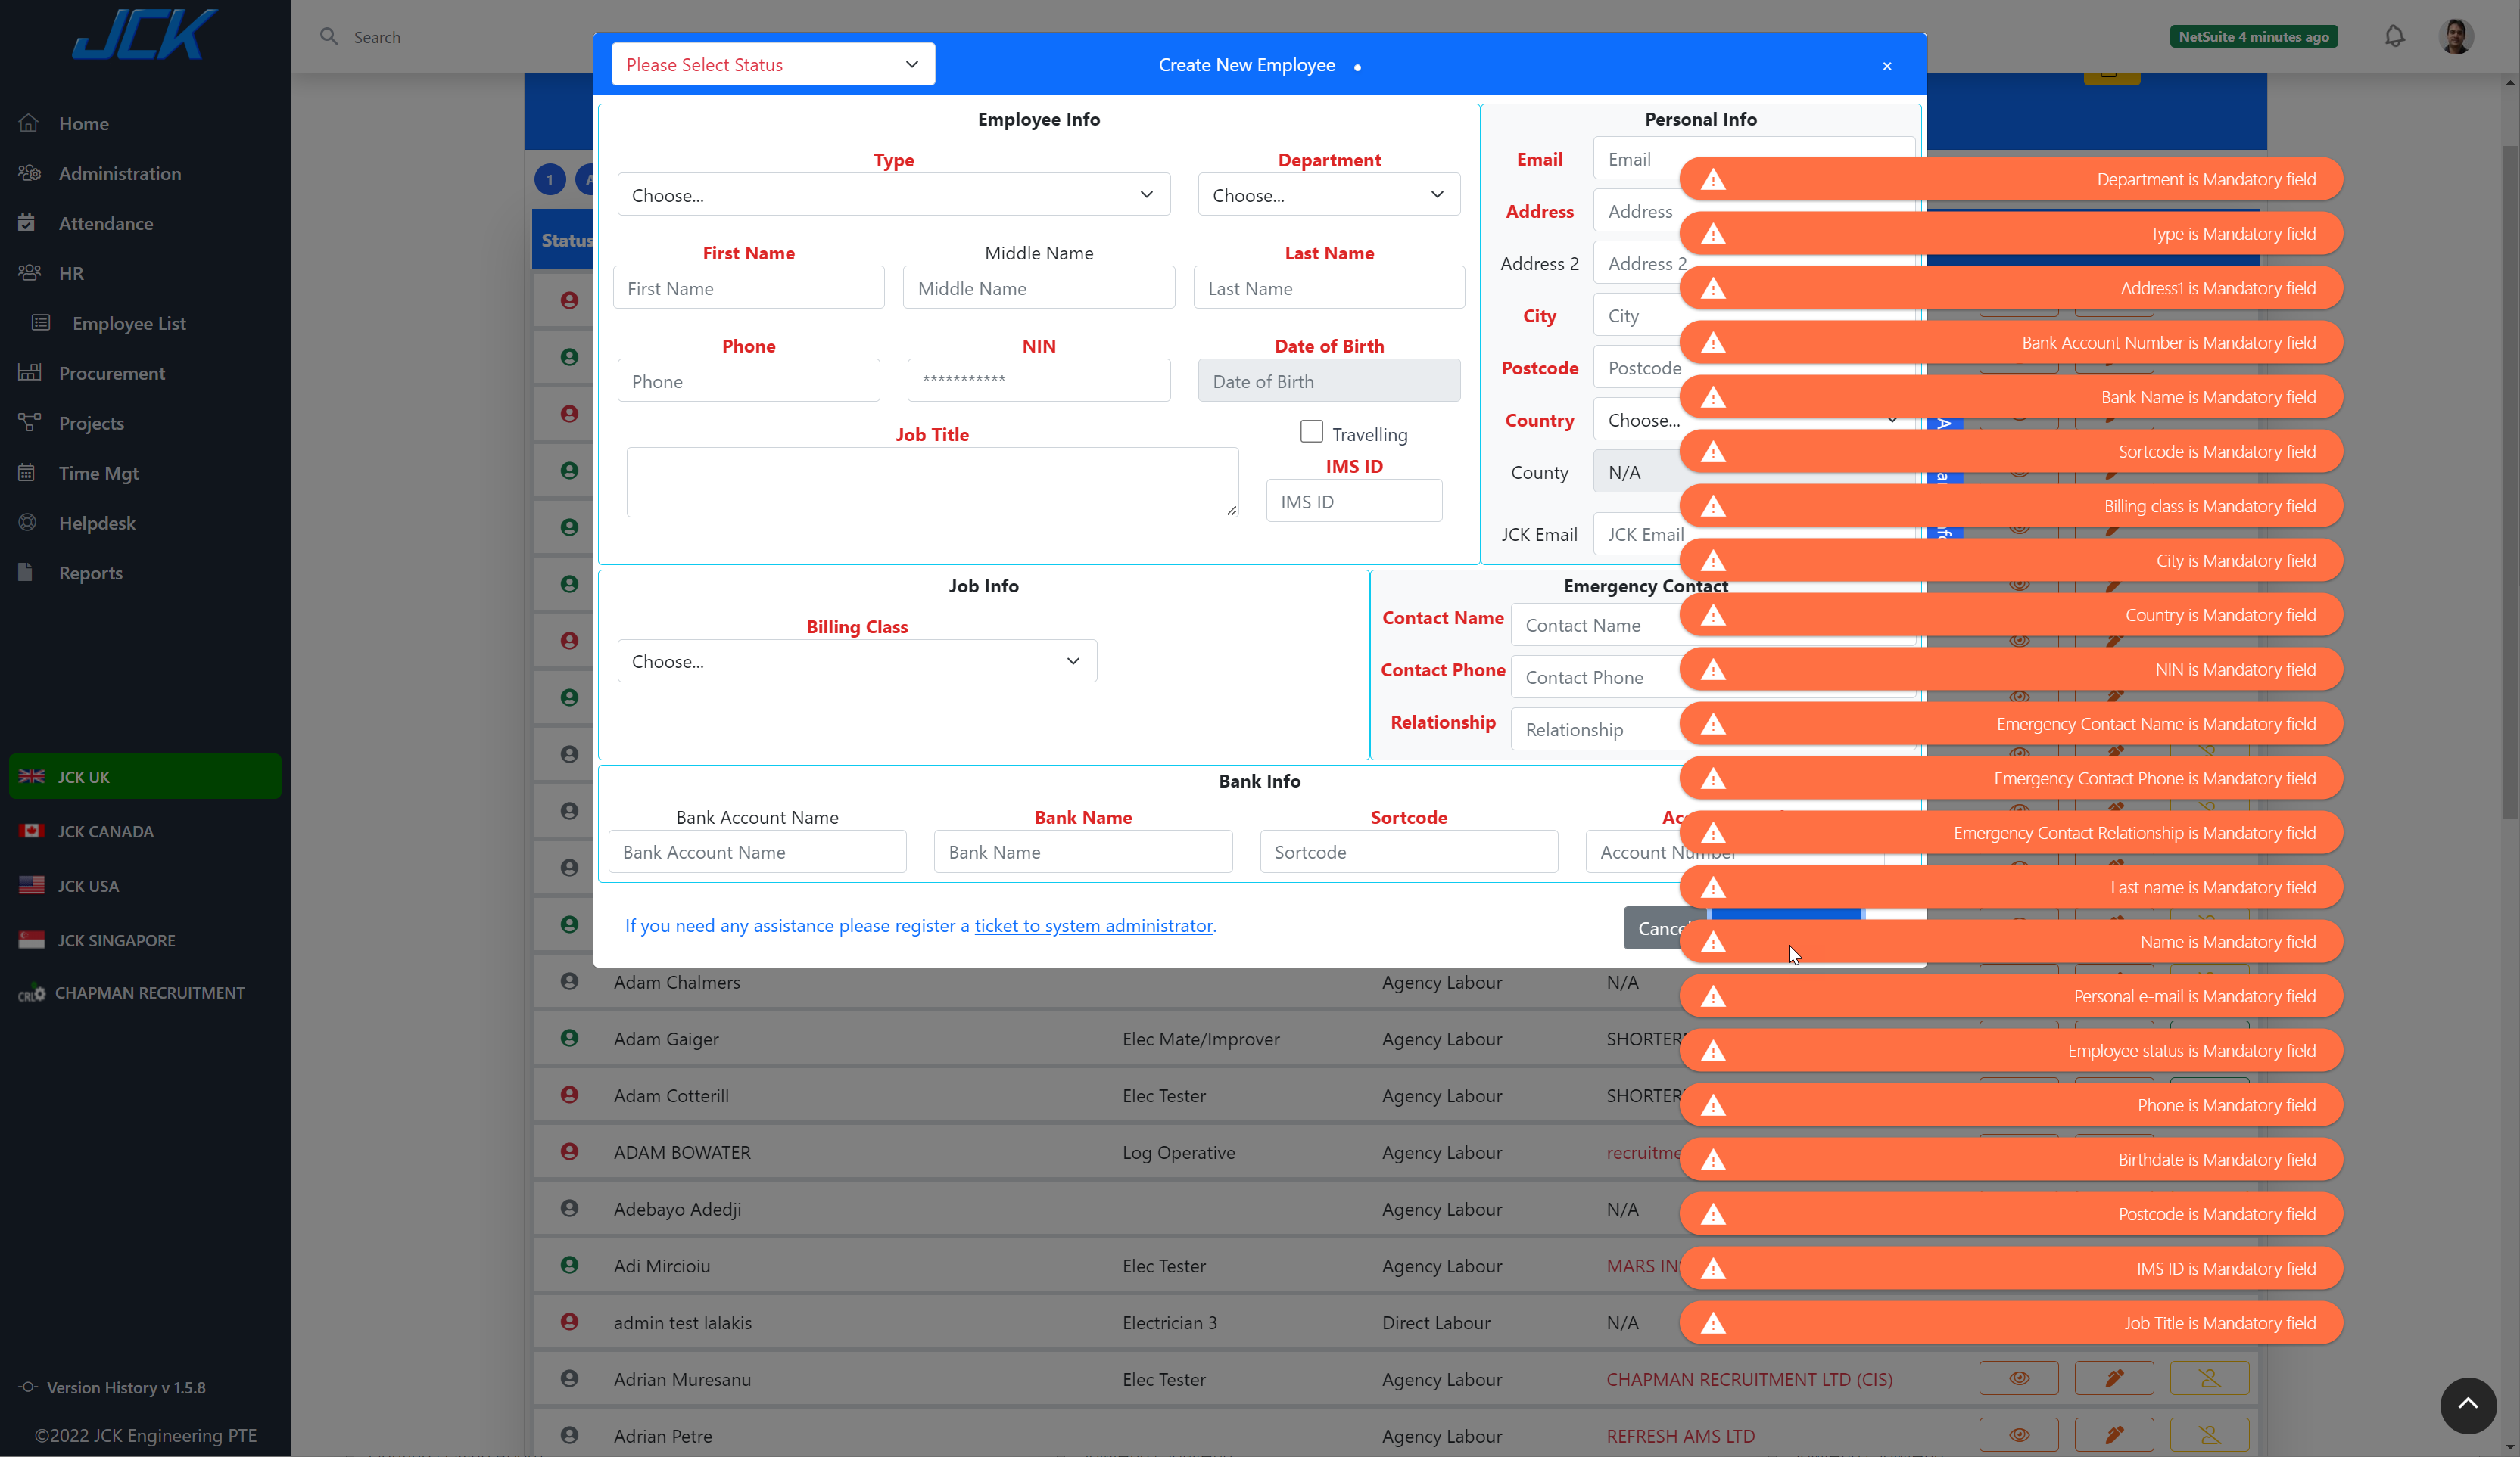Select the HR menu item in sidebar
This screenshot has width=2520, height=1457.
click(71, 272)
